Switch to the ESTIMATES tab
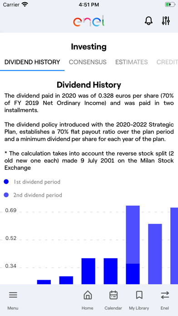 131,62
